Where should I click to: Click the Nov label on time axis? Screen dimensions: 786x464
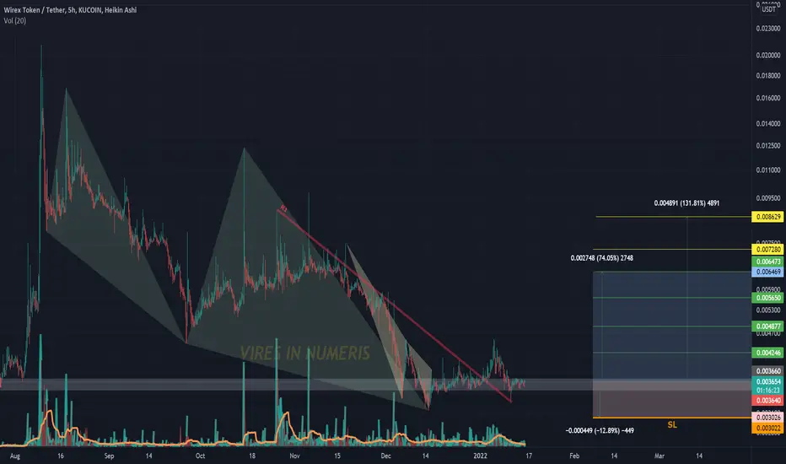coord(295,456)
